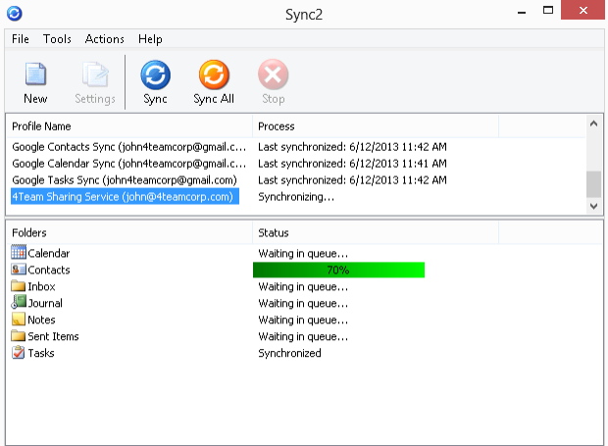
Task: Select the Journal folder name
Action: coord(45,303)
